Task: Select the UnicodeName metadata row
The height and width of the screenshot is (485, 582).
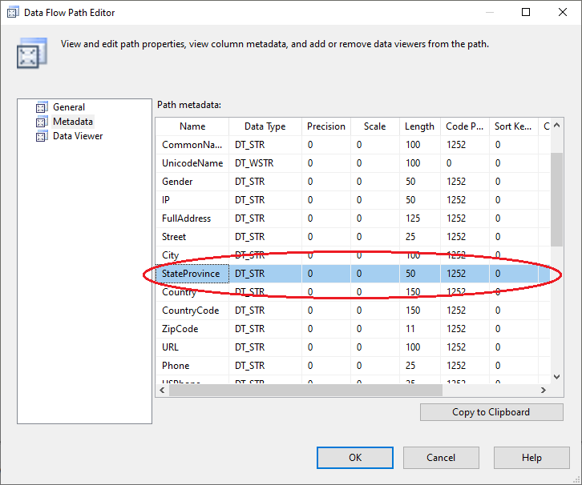Action: (192, 163)
